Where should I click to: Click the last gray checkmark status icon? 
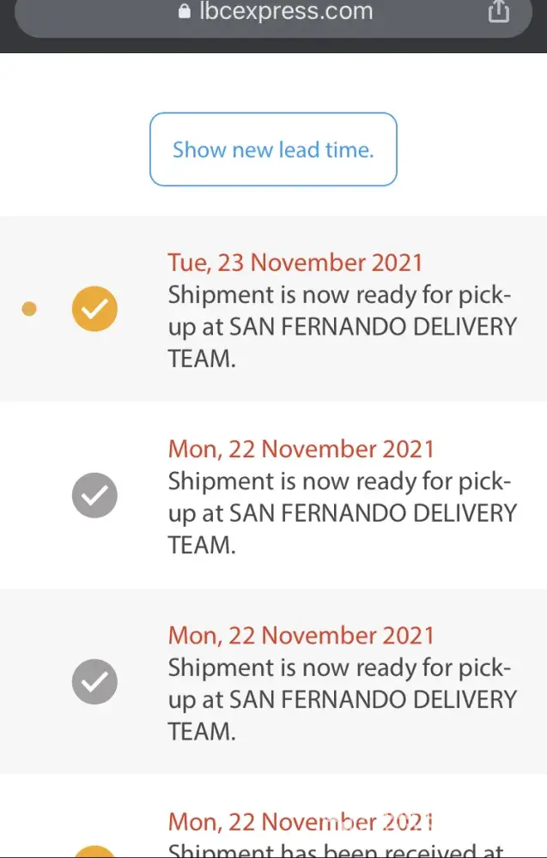[94, 682]
